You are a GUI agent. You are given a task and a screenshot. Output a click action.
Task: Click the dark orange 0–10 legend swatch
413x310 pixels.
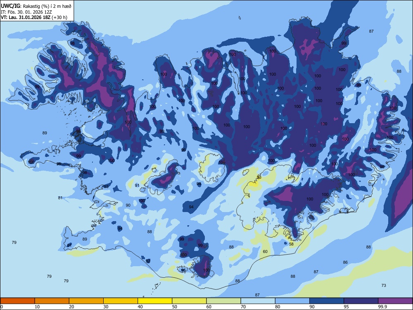[x=17, y=301]
